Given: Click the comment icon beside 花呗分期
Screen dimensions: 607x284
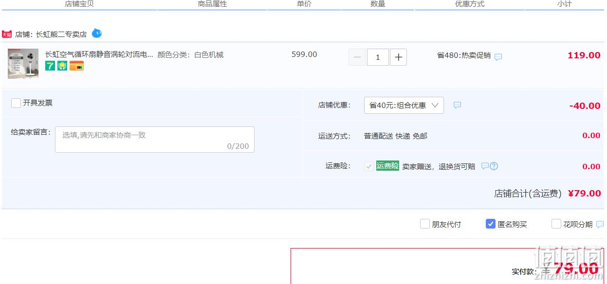Looking at the screenshot, I should point(600,224).
